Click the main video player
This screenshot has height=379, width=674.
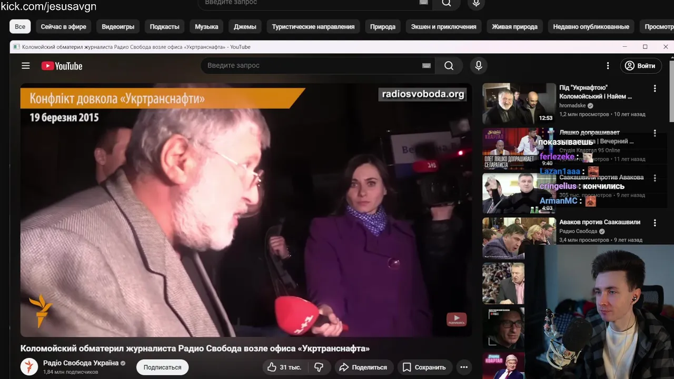coord(246,210)
